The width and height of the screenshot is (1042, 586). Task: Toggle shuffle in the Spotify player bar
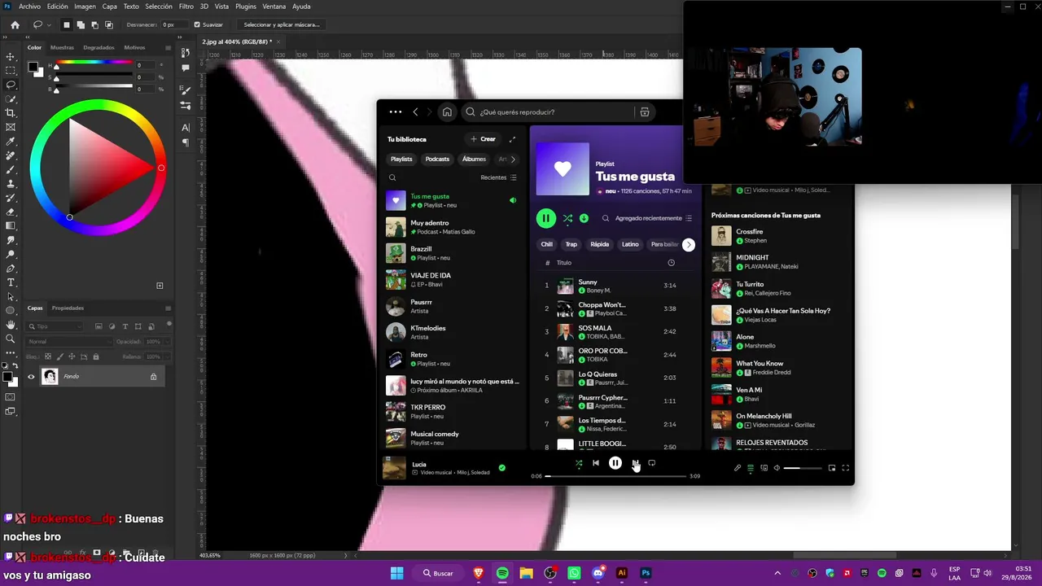pyautogui.click(x=579, y=463)
